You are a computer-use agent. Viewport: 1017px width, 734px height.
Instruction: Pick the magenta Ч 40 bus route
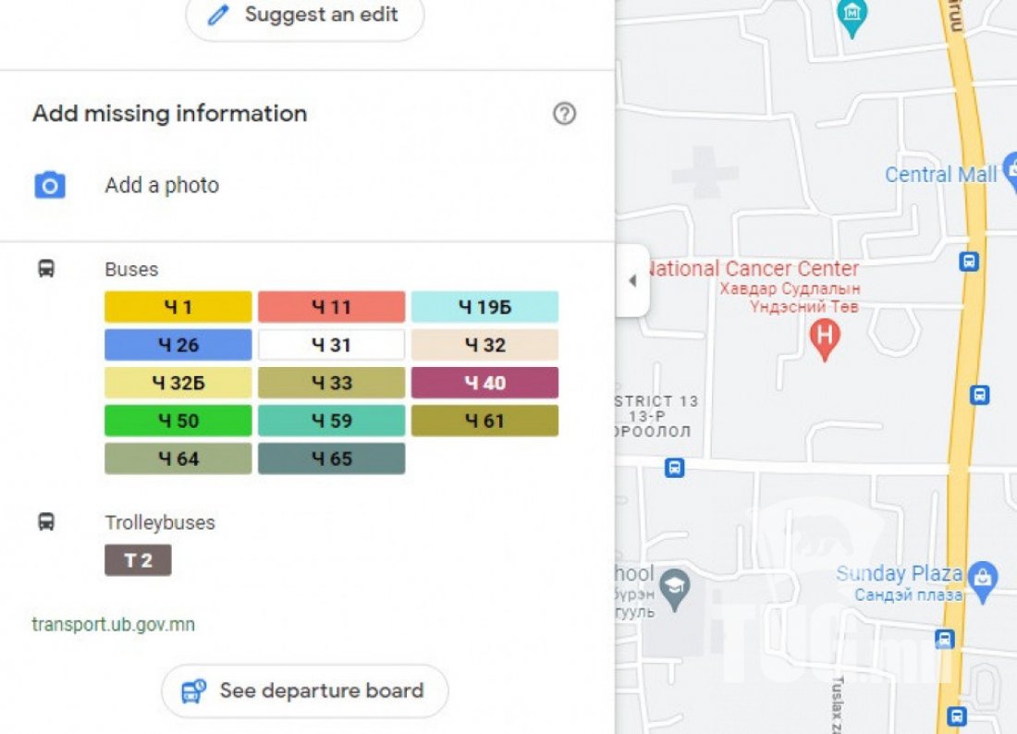pos(484,383)
